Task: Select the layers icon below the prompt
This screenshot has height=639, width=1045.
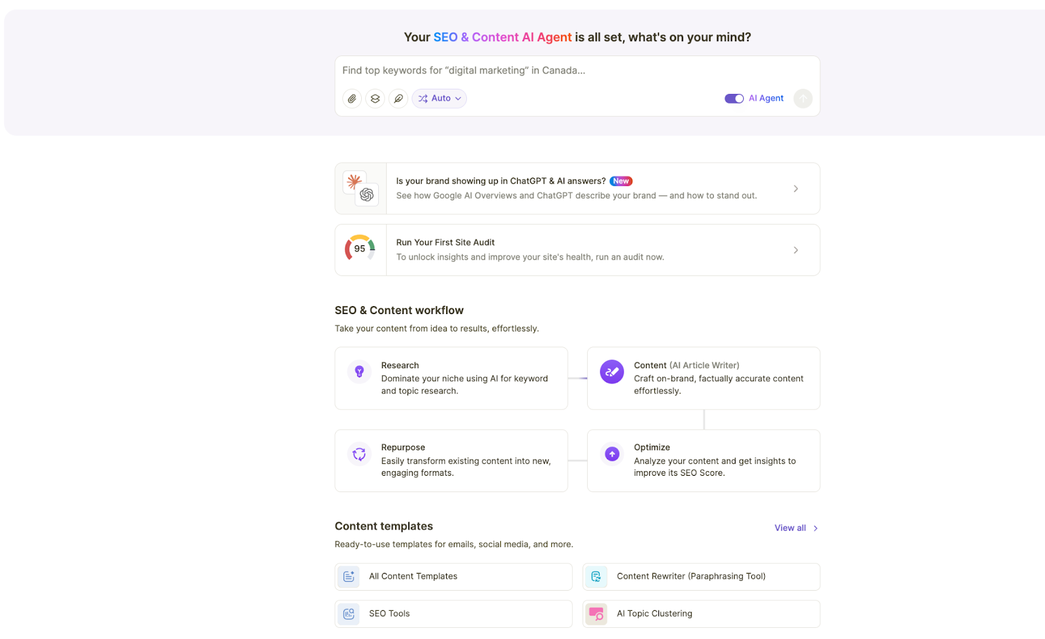Action: click(375, 98)
